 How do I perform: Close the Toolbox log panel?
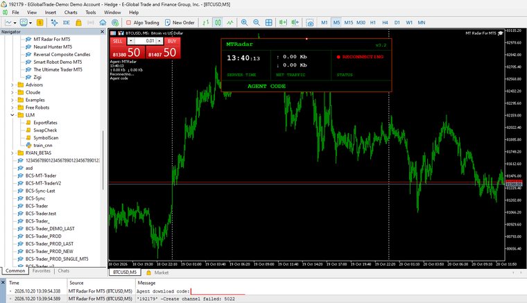tap(3, 282)
